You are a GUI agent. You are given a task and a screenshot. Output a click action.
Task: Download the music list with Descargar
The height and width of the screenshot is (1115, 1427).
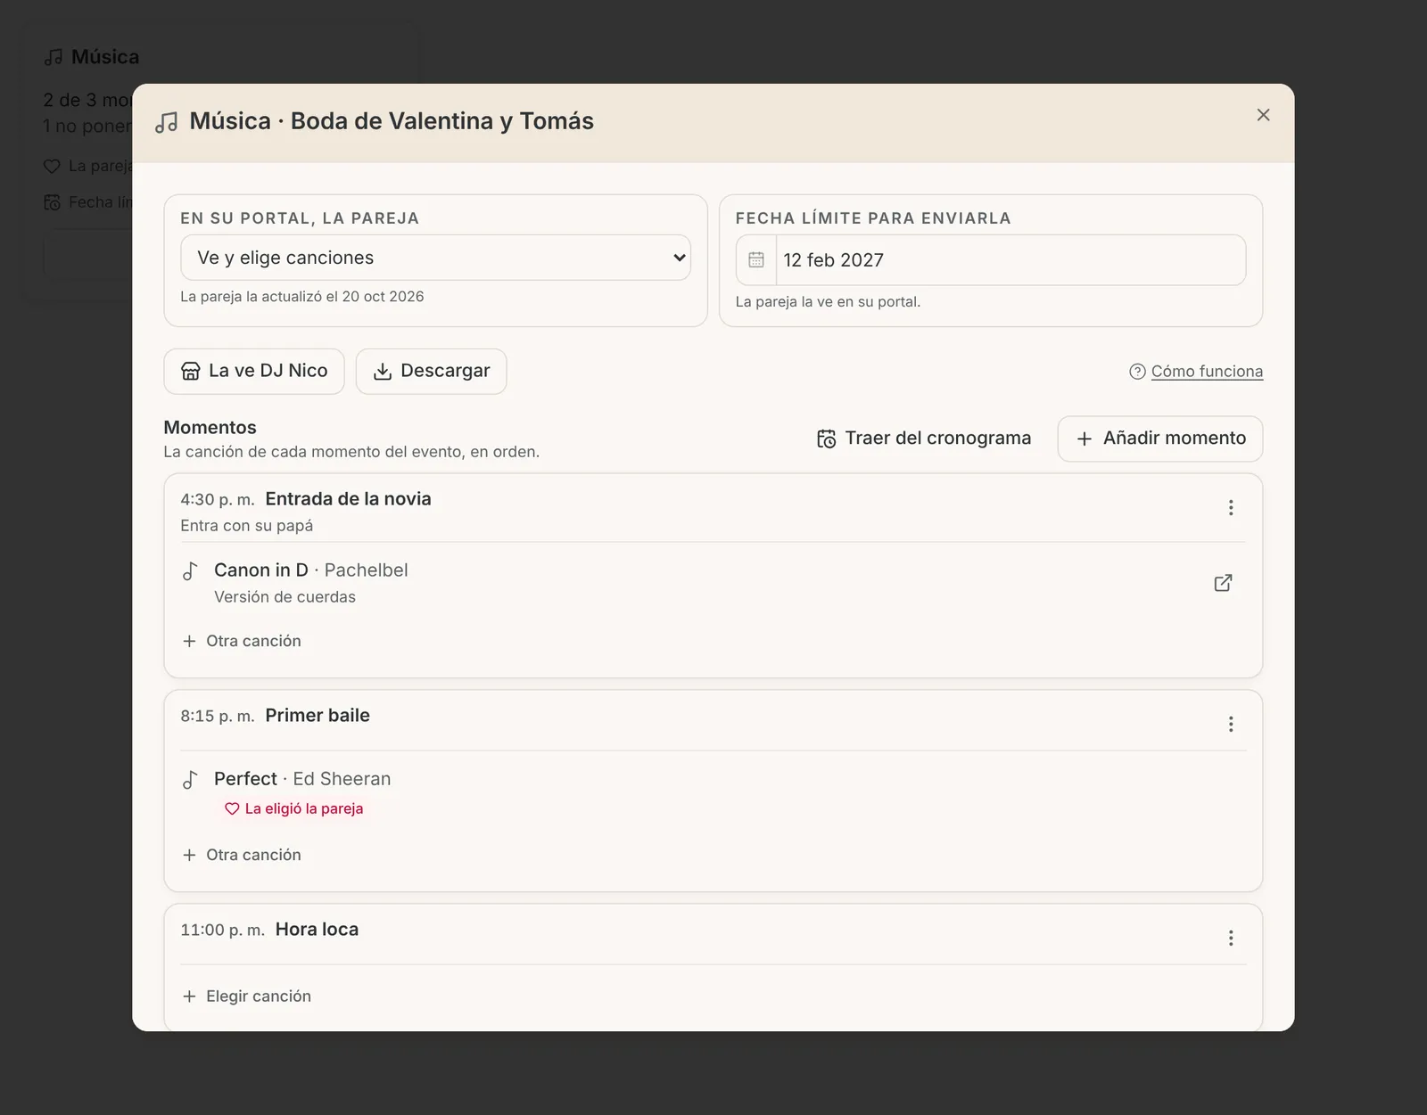coord(432,371)
